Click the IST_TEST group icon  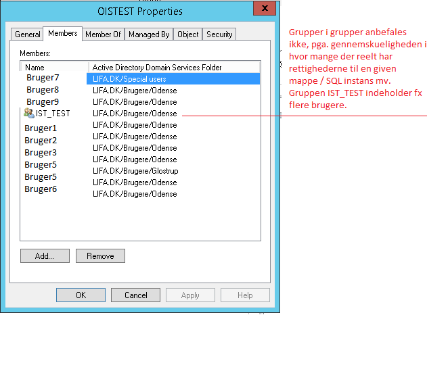coord(28,114)
